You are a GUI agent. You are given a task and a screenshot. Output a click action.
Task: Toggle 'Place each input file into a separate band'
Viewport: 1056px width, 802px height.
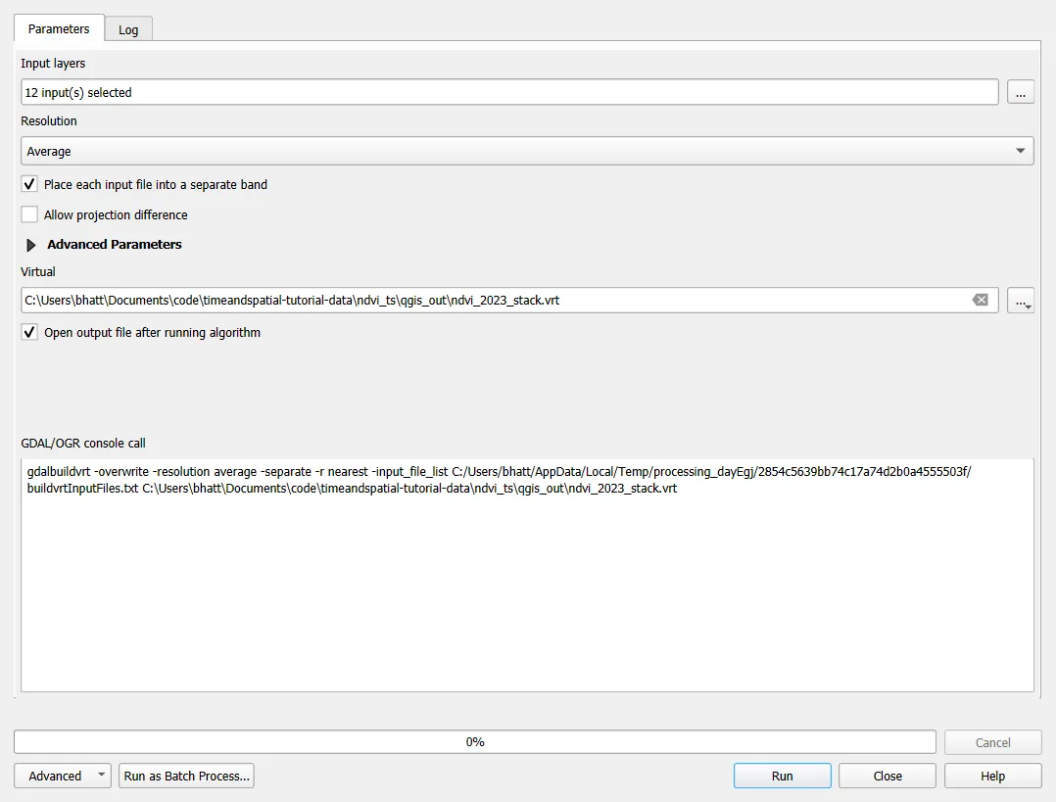pyautogui.click(x=145, y=184)
